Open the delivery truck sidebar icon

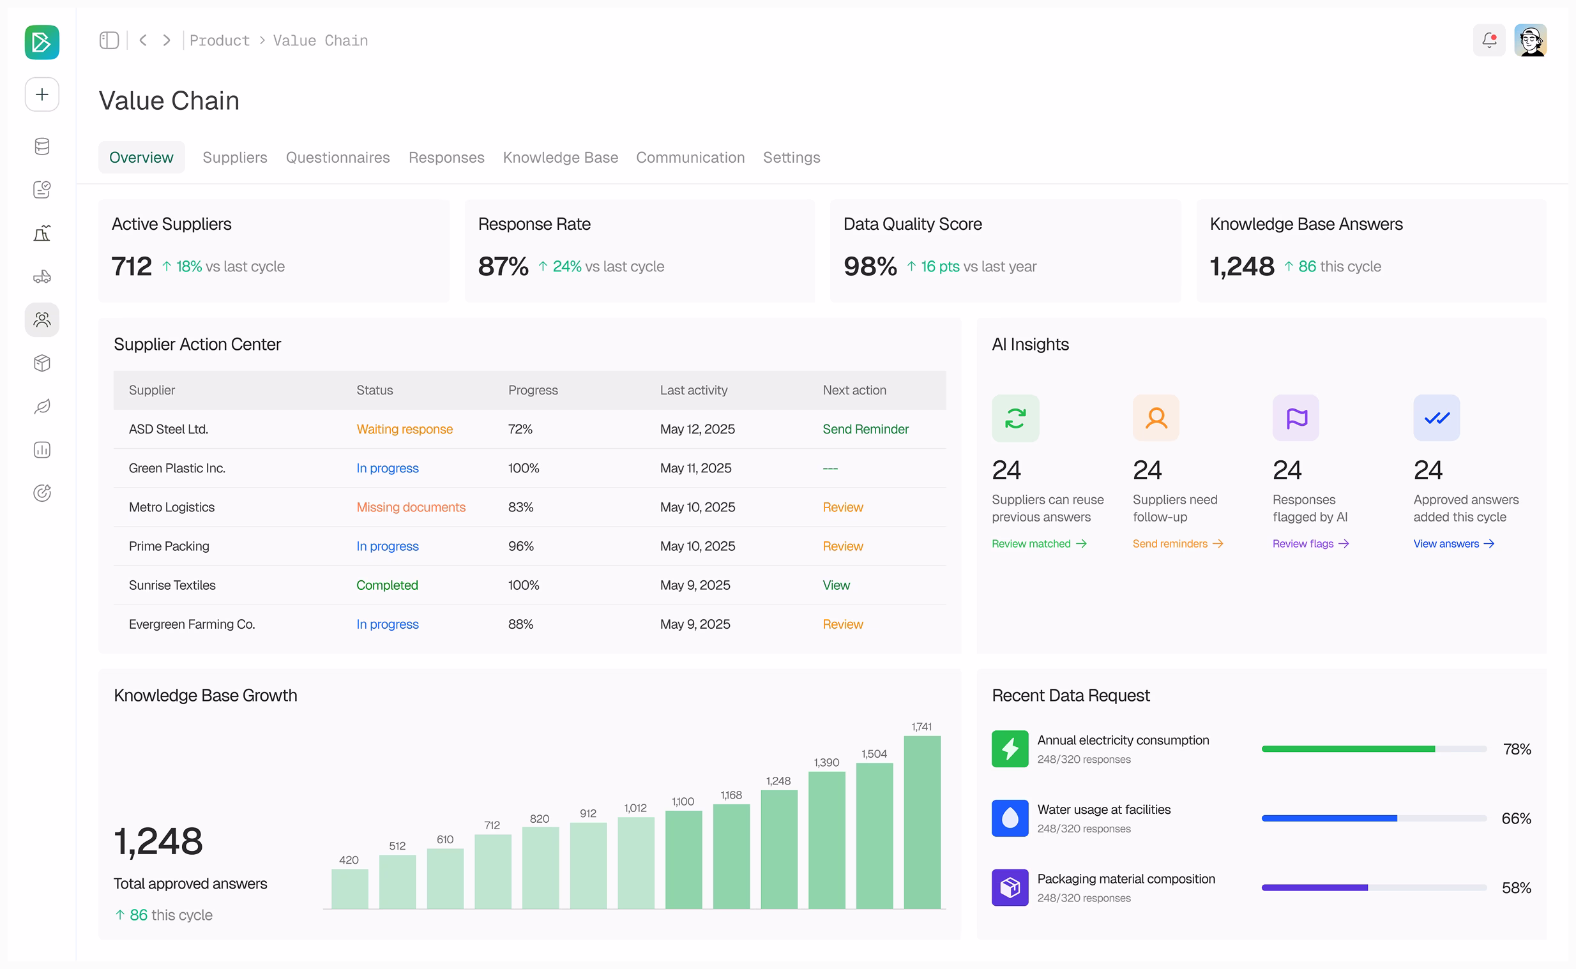tap(42, 276)
